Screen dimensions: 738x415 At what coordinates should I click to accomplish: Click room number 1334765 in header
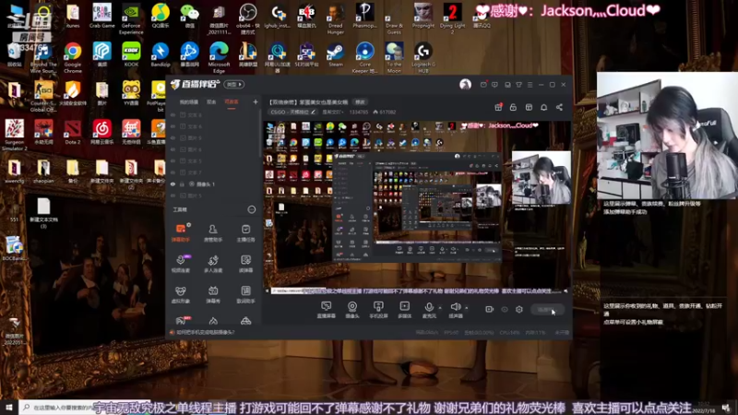(359, 112)
